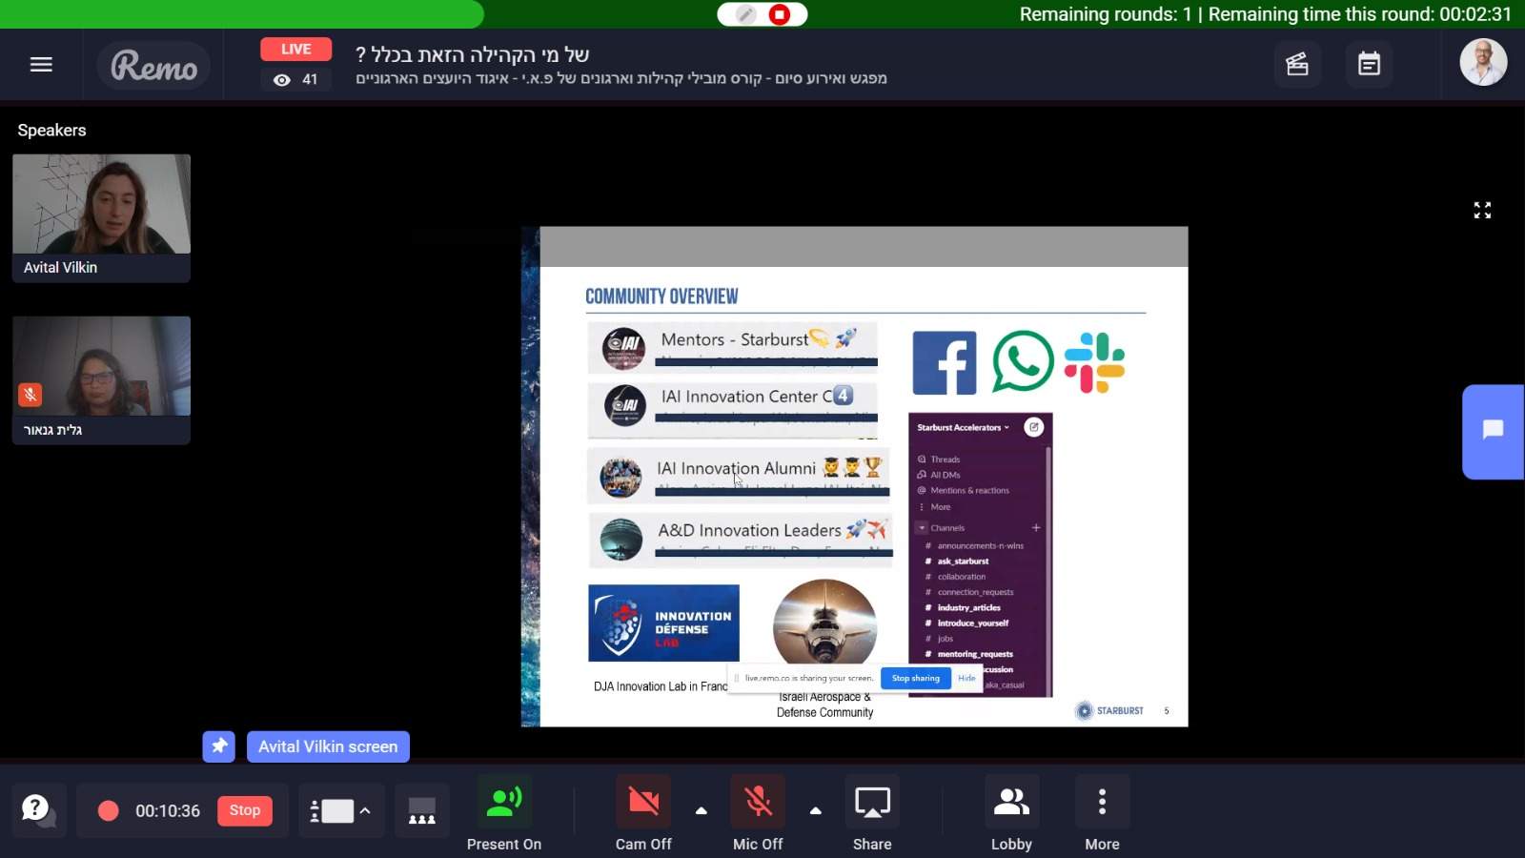Open Threads in Slack sidebar
1525x858 pixels.
[945, 460]
